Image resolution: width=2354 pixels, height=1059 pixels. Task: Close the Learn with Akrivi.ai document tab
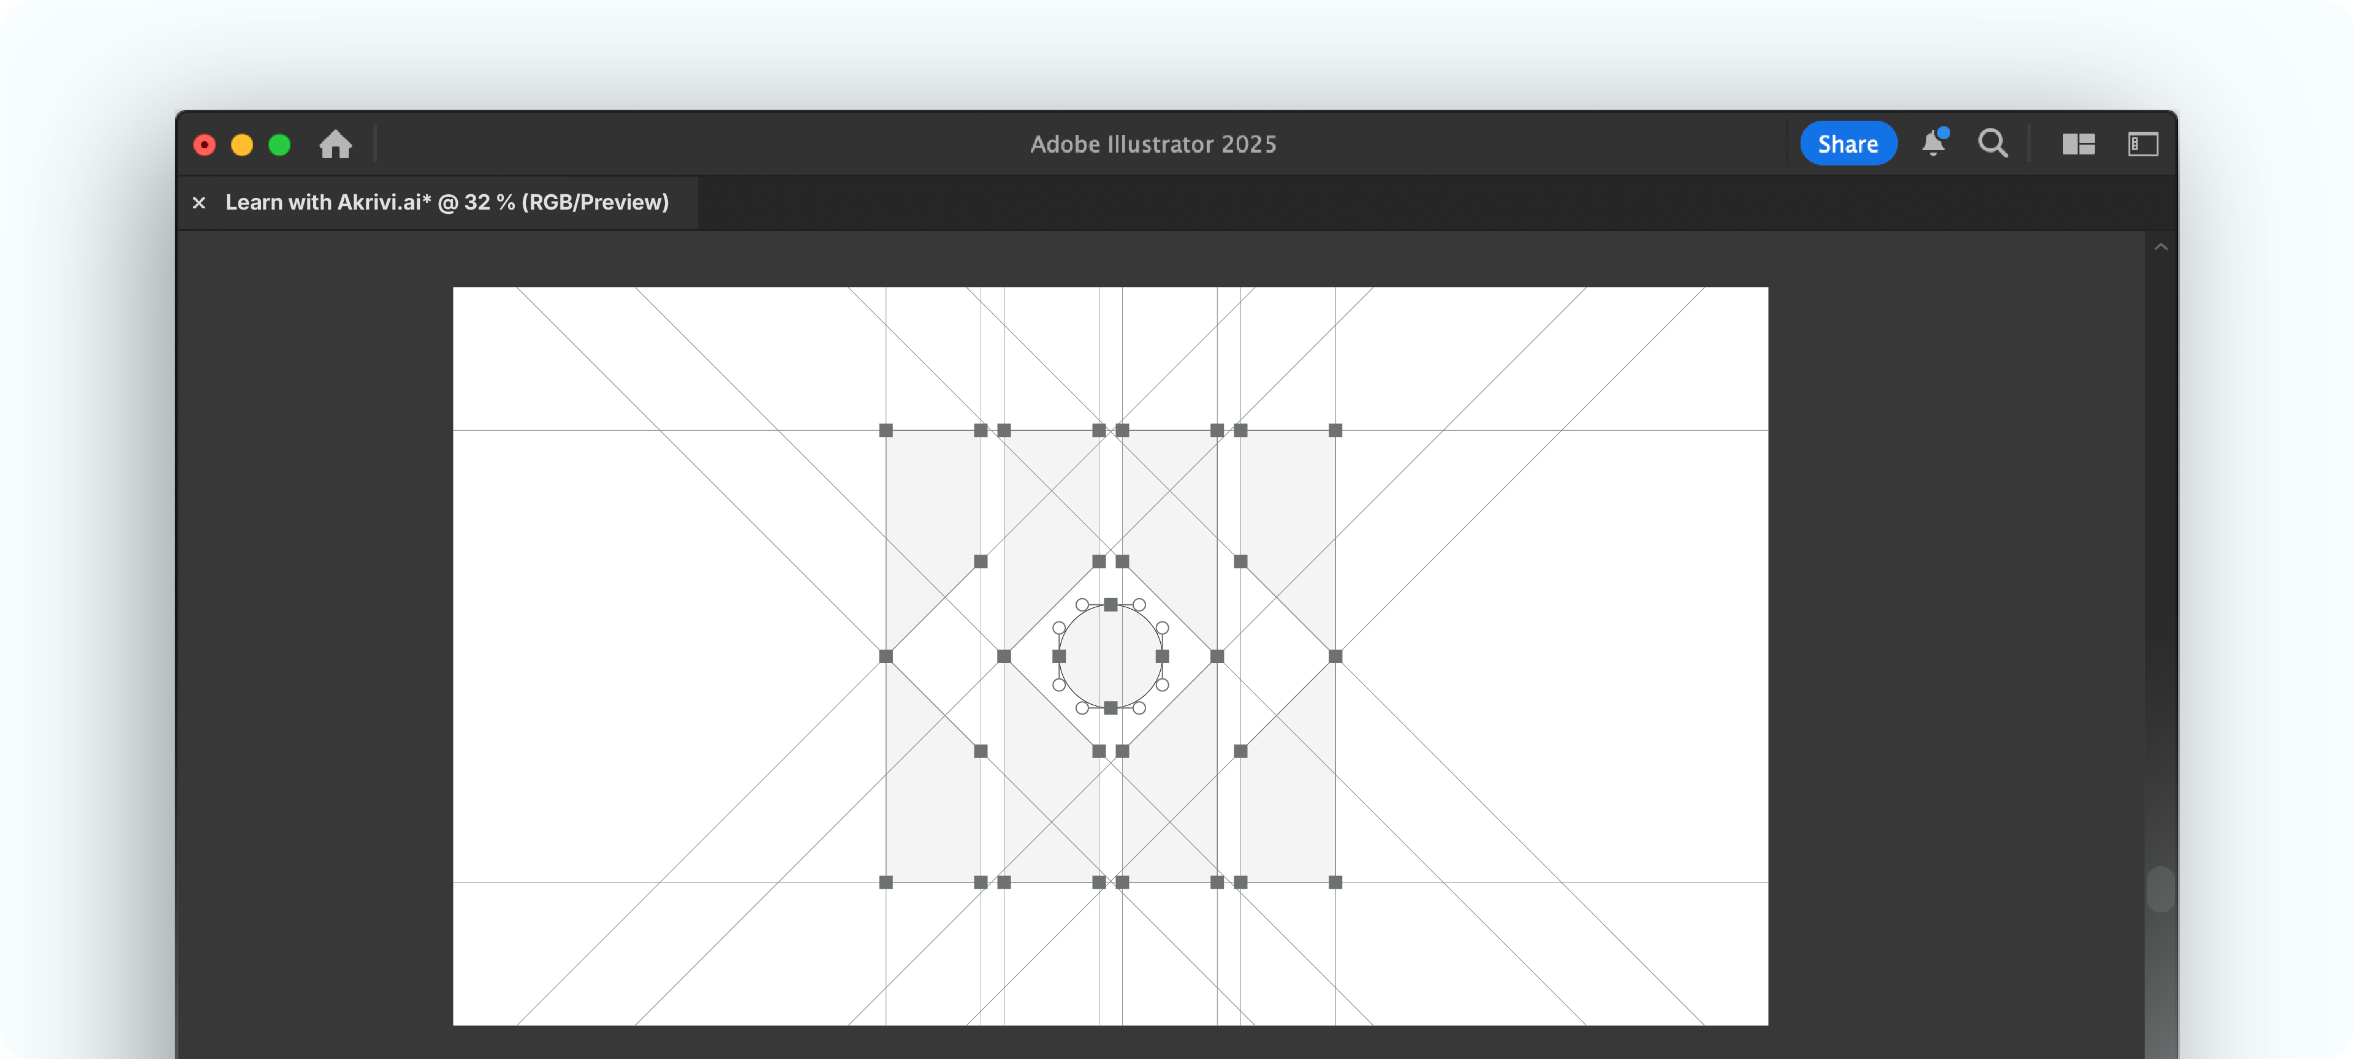(x=199, y=203)
